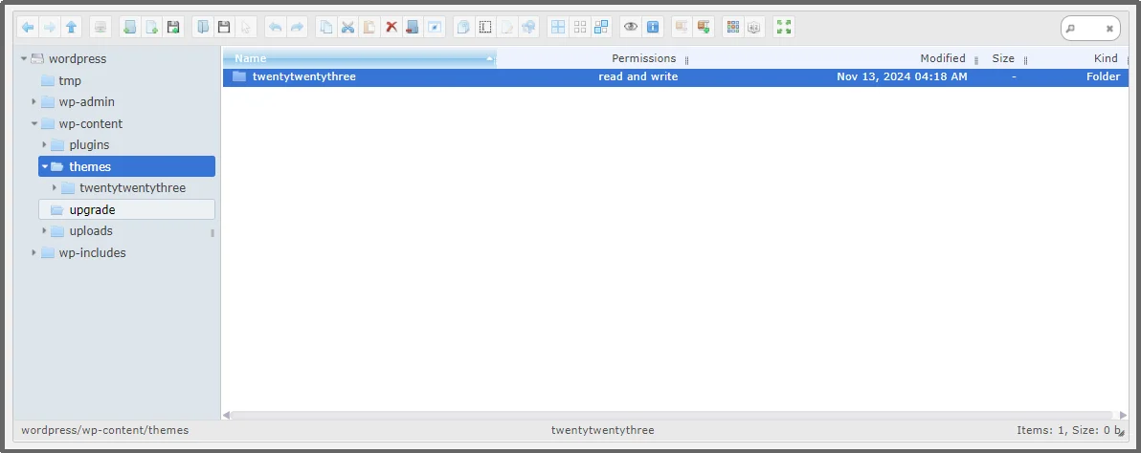1141x453 pixels.
Task: Click the mount network volume icon
Action: (101, 28)
